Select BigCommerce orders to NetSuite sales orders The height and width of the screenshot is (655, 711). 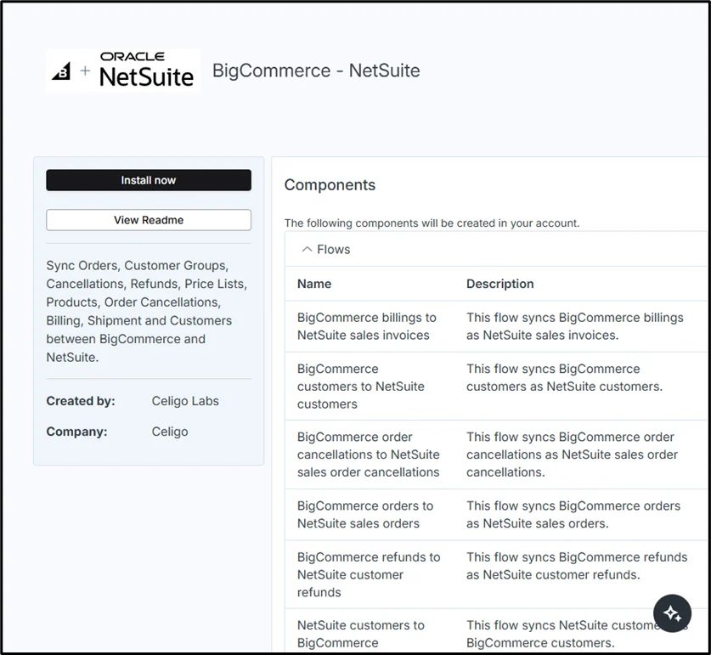[365, 514]
